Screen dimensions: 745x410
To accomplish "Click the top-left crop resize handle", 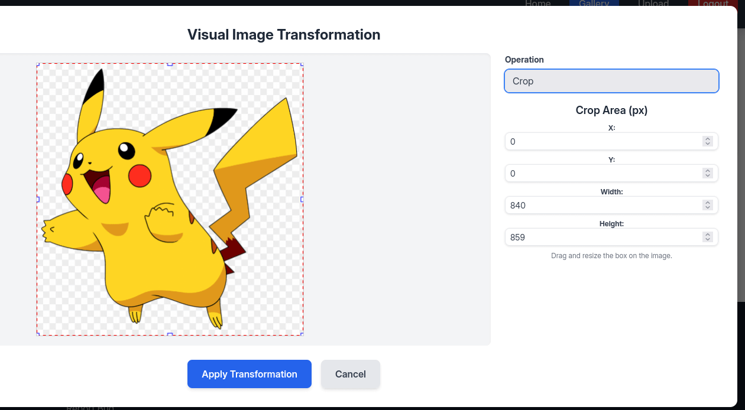I will (37, 64).
